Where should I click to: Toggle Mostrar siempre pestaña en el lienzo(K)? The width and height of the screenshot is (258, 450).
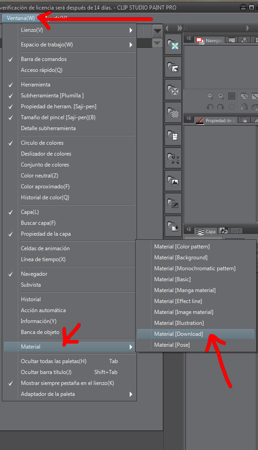tap(69, 383)
